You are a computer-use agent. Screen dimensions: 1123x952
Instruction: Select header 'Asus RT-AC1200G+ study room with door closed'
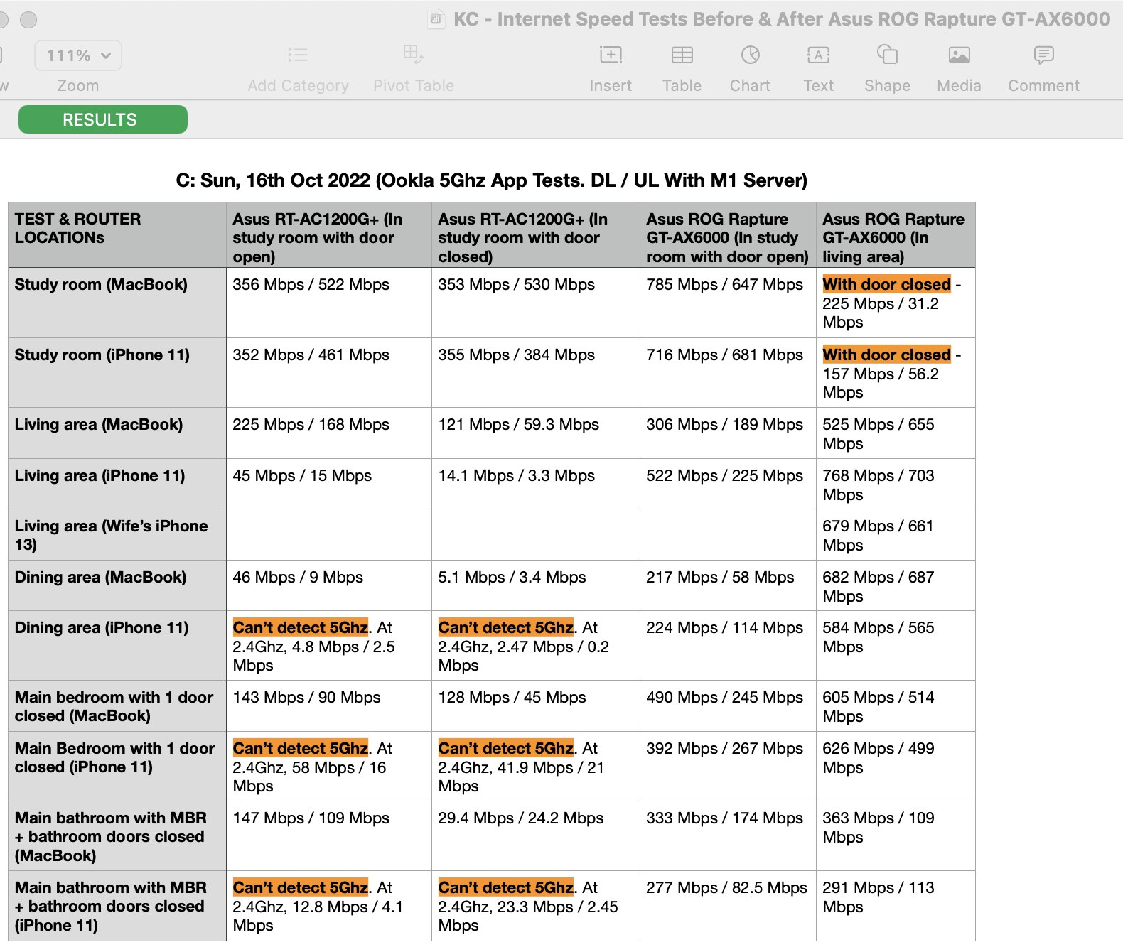click(x=536, y=235)
